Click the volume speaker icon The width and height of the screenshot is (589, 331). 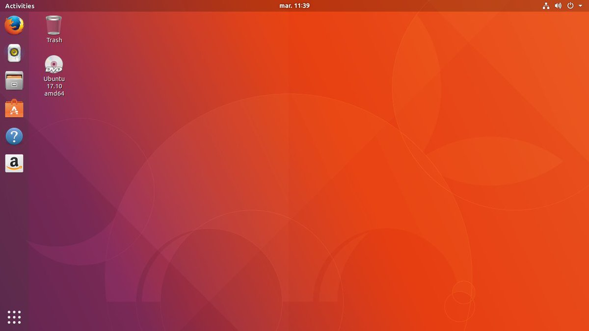point(558,6)
